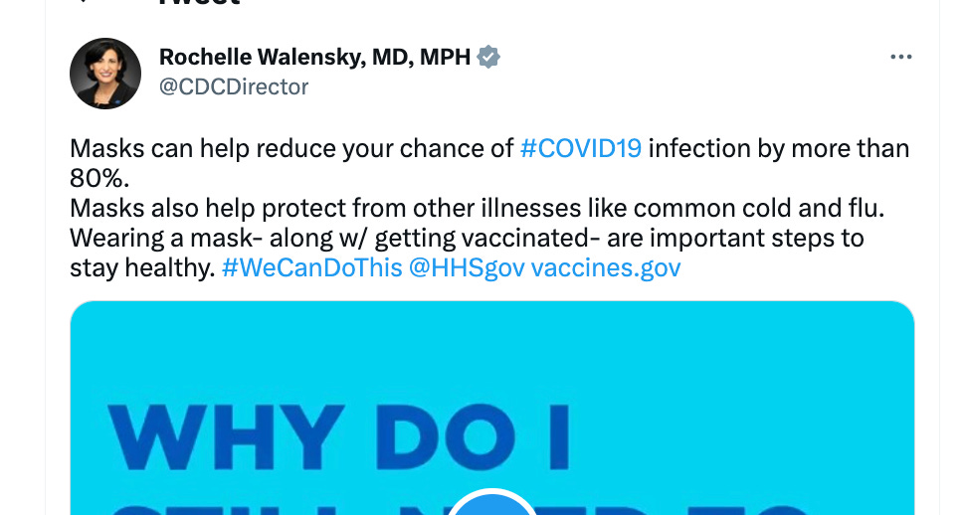Image resolution: width=965 pixels, height=515 pixels.
Task: Open the vaccines.gov link
Action: tap(606, 268)
